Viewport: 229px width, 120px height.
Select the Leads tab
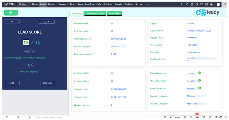coord(43,4)
